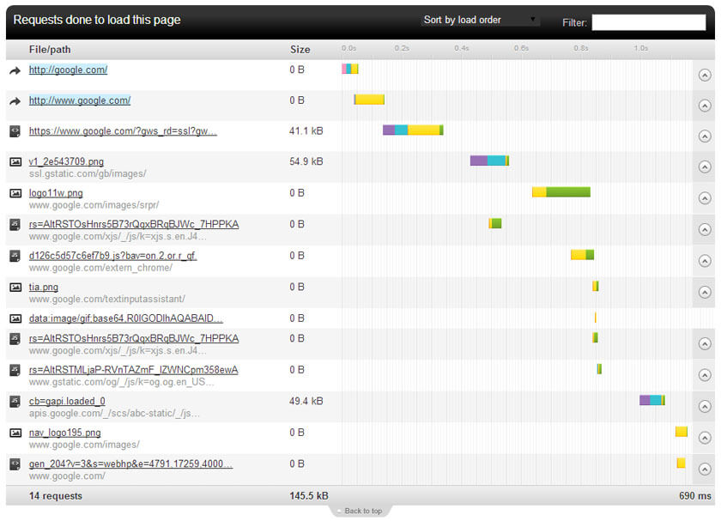Click the 14 requests summary text
Screen dimensions: 721x521
[56, 496]
